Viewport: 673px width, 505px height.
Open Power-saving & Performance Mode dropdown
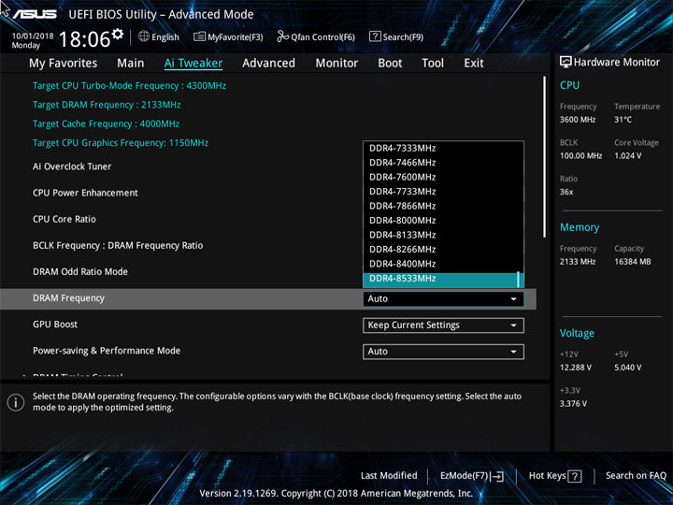point(443,352)
